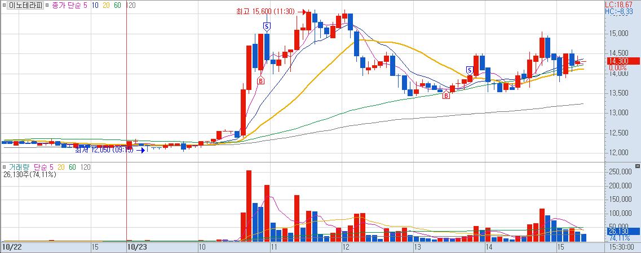
Task: Click the 10/22 date on time axis
Action: click(x=11, y=247)
